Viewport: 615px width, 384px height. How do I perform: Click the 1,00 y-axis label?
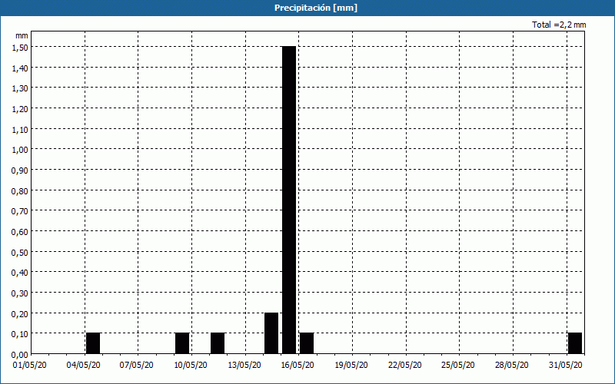coord(20,150)
